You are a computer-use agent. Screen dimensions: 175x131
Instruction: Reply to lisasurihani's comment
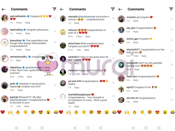[x=28, y=50]
